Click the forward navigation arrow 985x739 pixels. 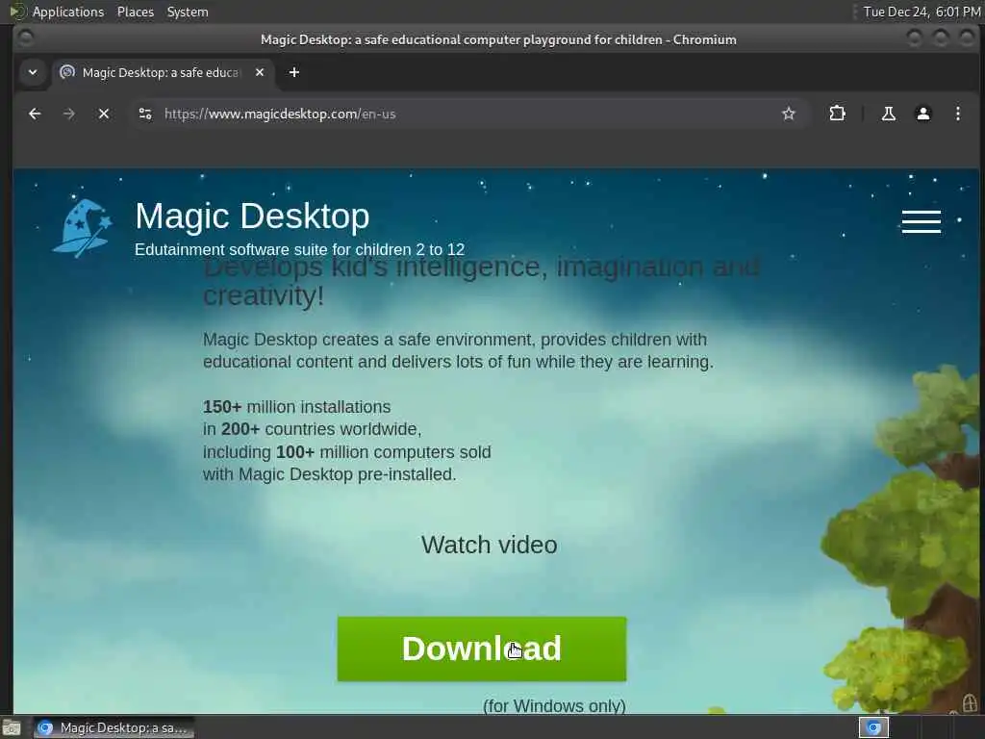pyautogui.click(x=69, y=114)
